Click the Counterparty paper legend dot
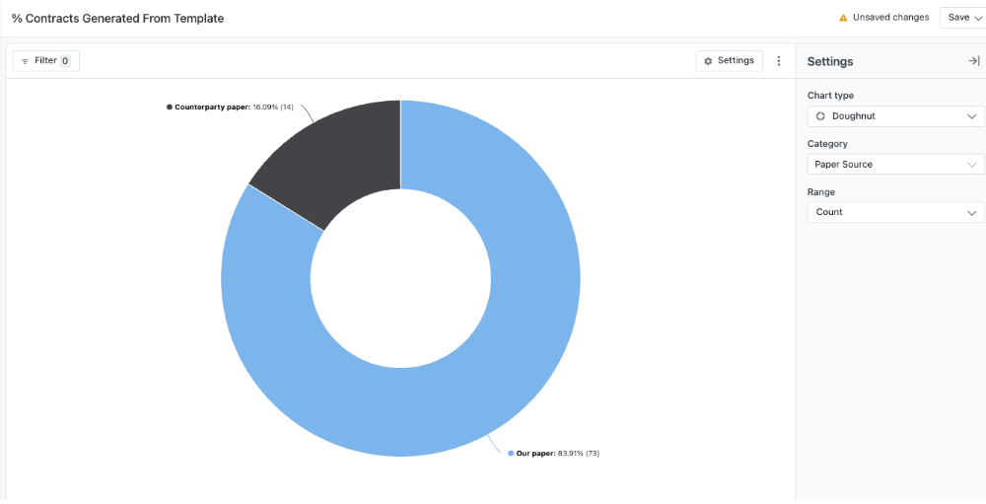The width and height of the screenshot is (986, 504). pos(170,107)
